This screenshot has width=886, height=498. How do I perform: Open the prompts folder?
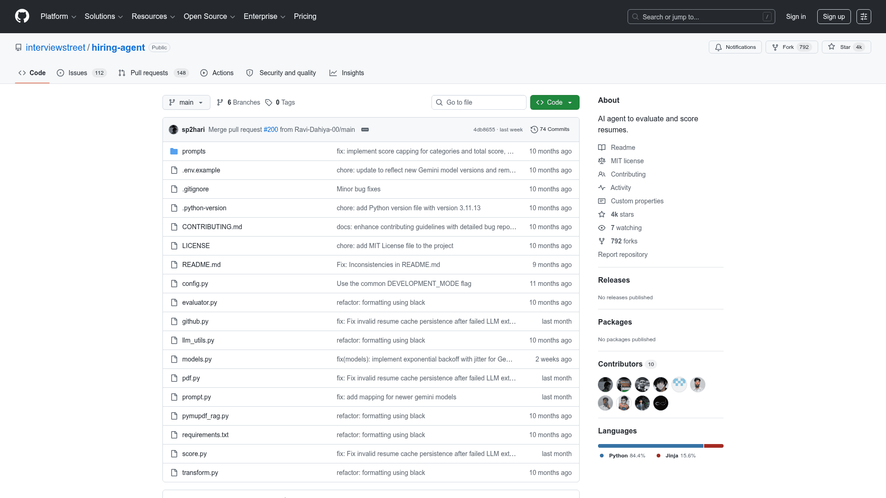tap(193, 151)
